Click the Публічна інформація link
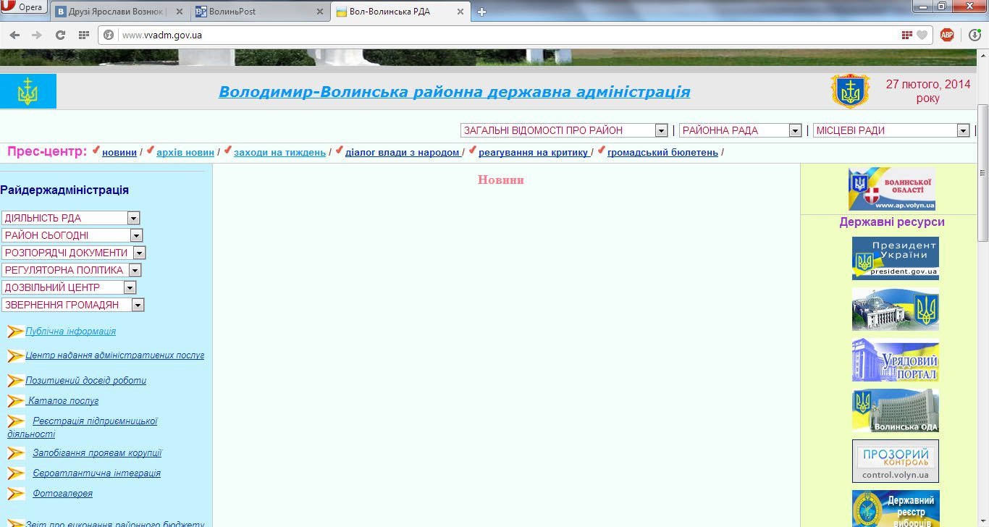The width and height of the screenshot is (989, 527). point(70,332)
